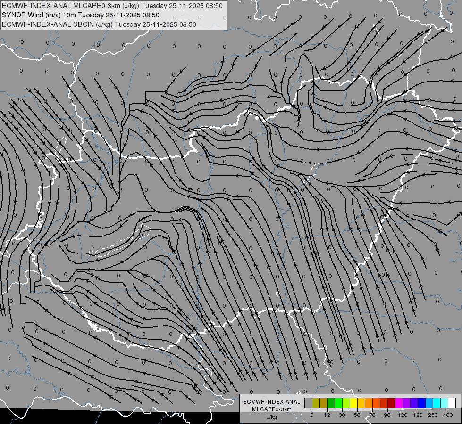Click the legend title ECMWF-INDEX-ANAL

[272, 402]
